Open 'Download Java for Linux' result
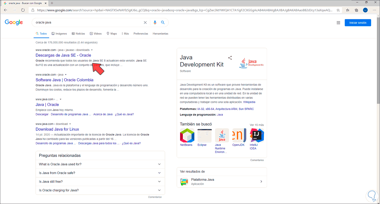Viewport: 380px width, 204px height. pyautogui.click(x=57, y=129)
